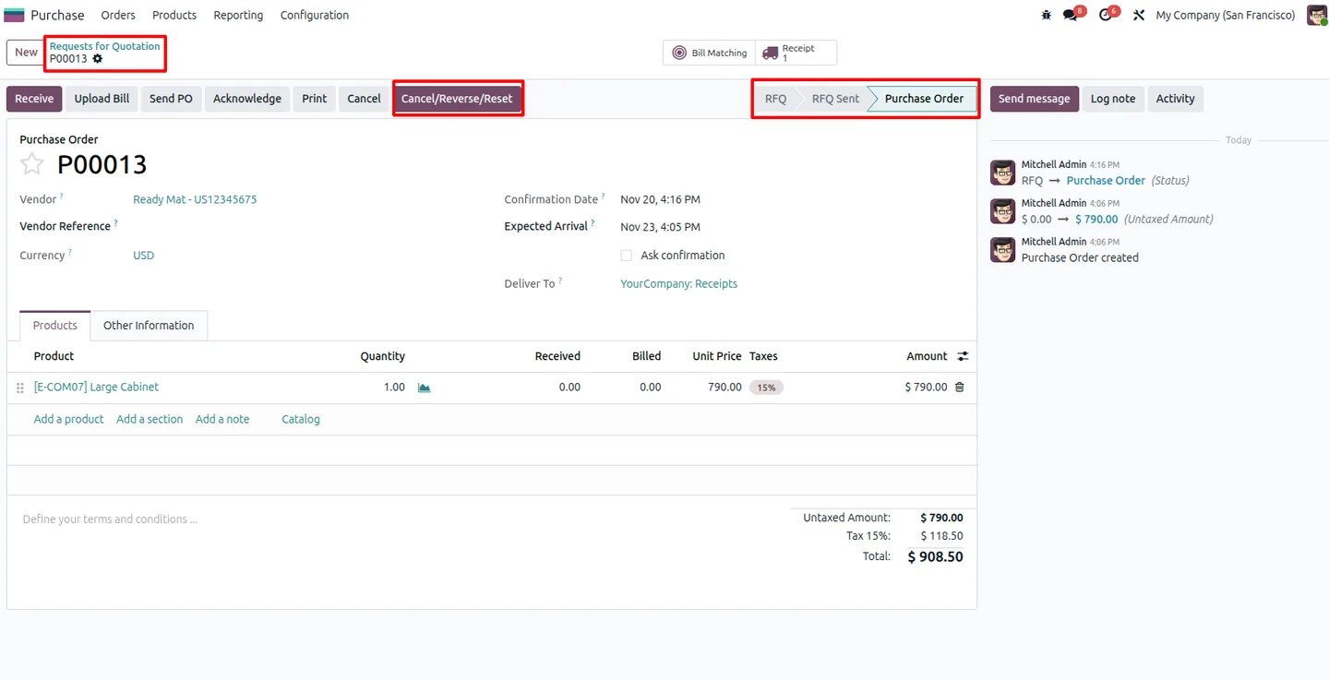This screenshot has height=680, width=1329.
Task: Mark P00013 as favorite with star
Action: click(32, 164)
